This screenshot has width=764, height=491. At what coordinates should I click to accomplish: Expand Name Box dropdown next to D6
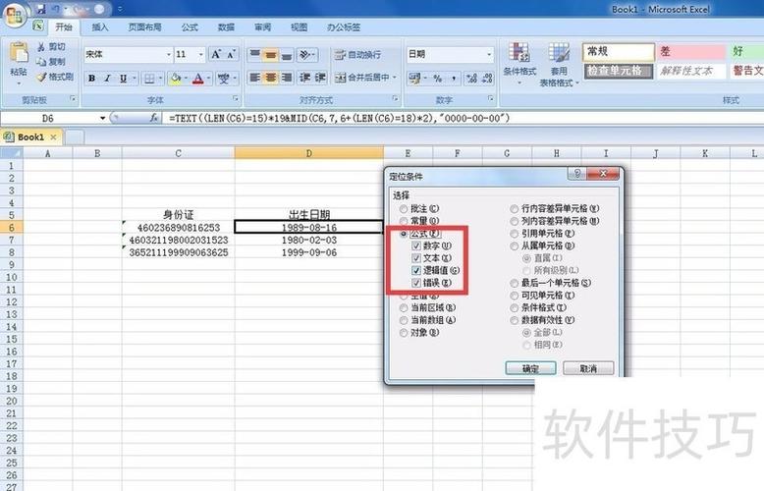102,119
